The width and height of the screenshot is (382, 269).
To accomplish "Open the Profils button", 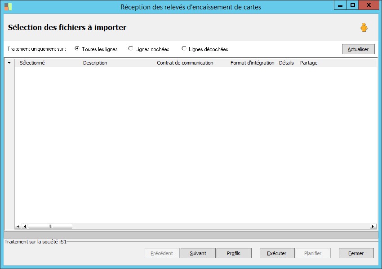I will click(234, 253).
